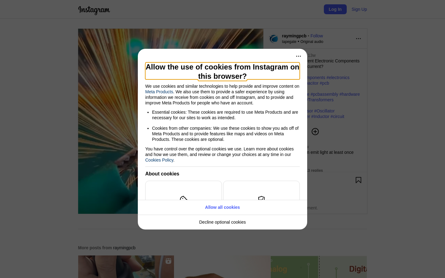Click the plus circle to load more comments
445x278 pixels.
click(315, 132)
